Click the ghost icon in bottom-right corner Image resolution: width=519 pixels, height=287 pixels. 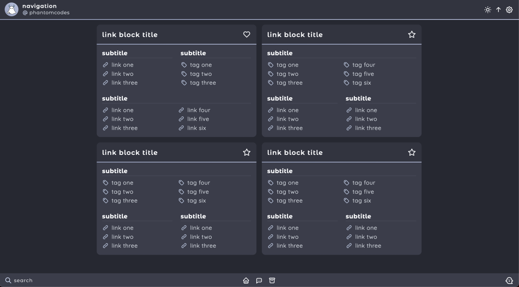click(x=509, y=281)
